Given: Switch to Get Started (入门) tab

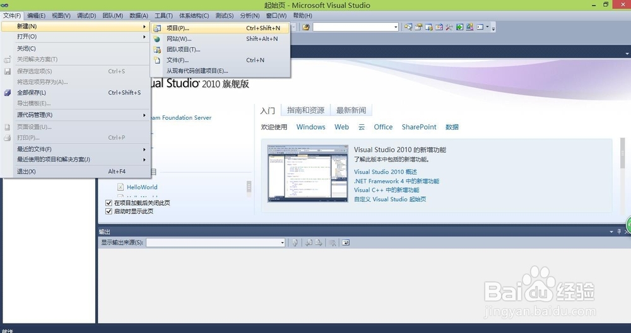Looking at the screenshot, I should 268,110.
